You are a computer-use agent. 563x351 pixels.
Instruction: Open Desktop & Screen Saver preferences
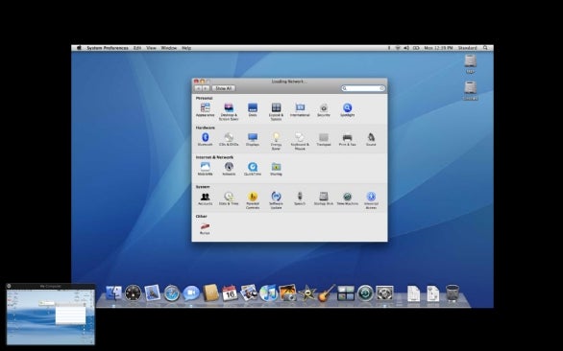pyautogui.click(x=229, y=111)
